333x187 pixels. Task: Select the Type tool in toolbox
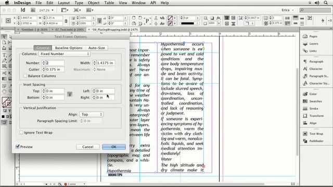(4, 55)
